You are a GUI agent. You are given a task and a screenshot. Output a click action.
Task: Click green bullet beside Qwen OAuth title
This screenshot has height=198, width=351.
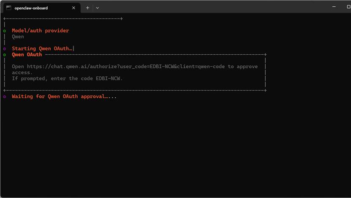[5, 55]
